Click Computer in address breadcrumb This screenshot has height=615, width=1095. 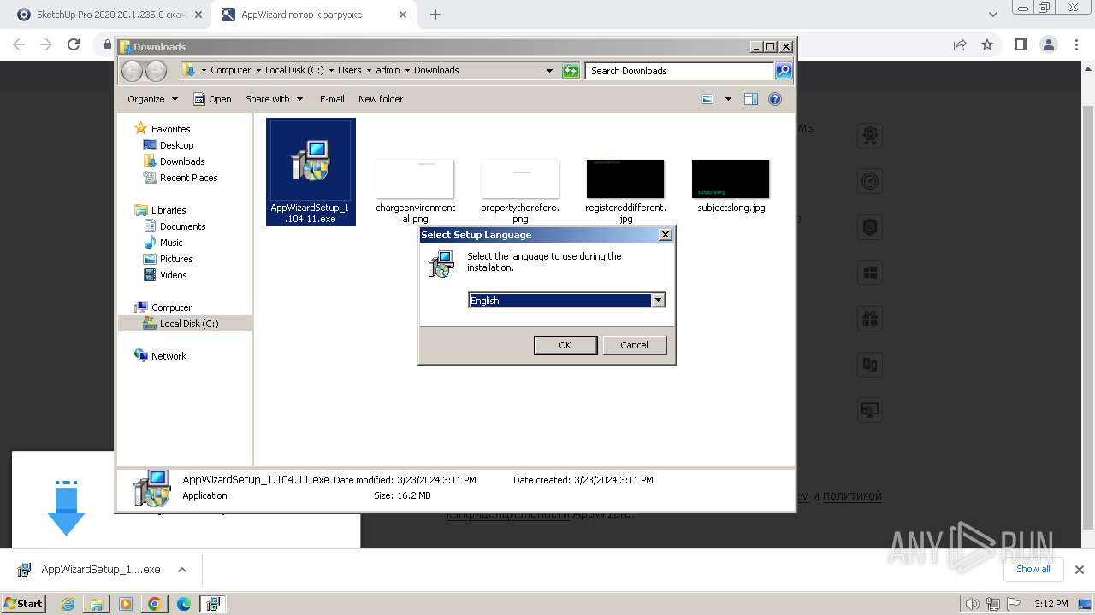point(231,70)
